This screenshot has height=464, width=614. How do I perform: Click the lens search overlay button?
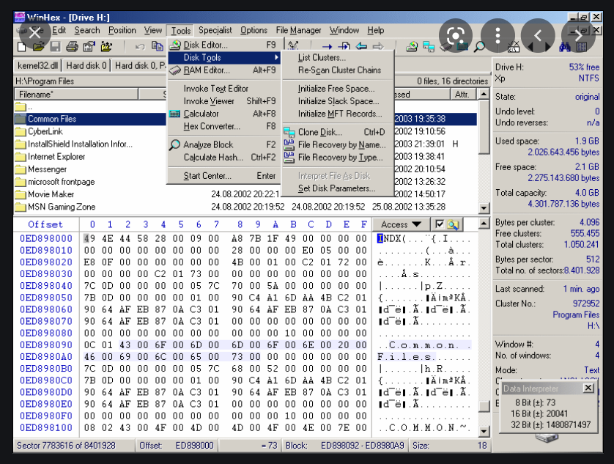456,36
